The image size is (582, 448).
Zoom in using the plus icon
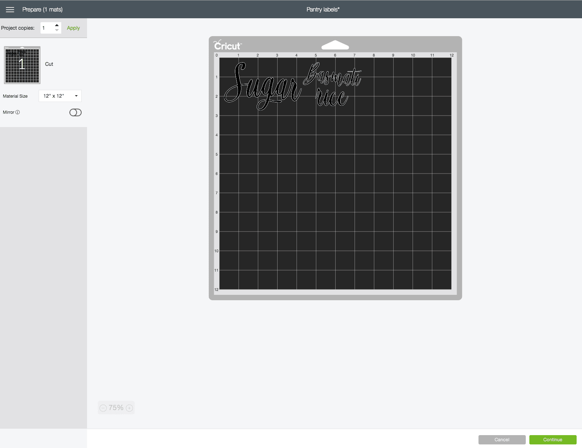point(130,408)
